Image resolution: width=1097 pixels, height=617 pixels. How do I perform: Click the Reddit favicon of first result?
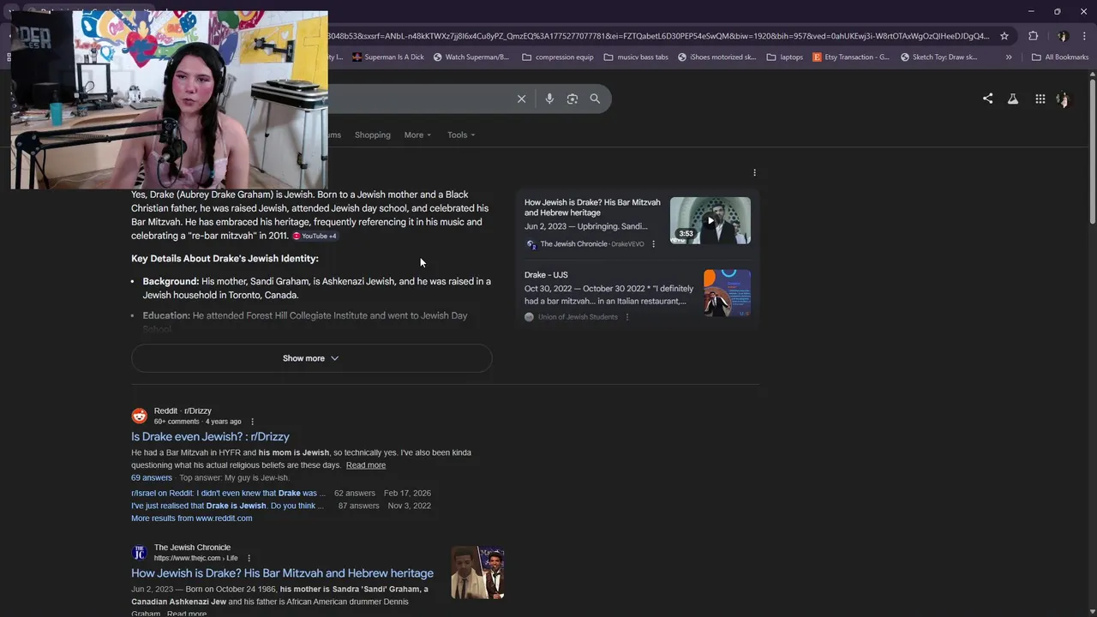pos(139,416)
